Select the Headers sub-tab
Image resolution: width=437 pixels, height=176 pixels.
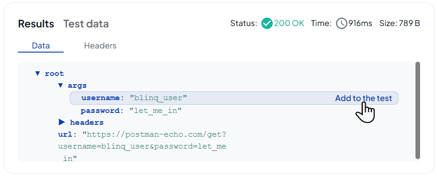[100, 46]
